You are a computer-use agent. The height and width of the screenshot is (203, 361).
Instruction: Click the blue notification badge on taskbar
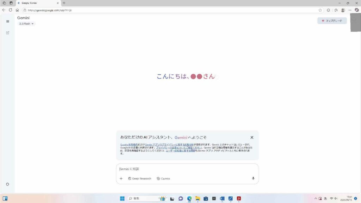point(356,198)
